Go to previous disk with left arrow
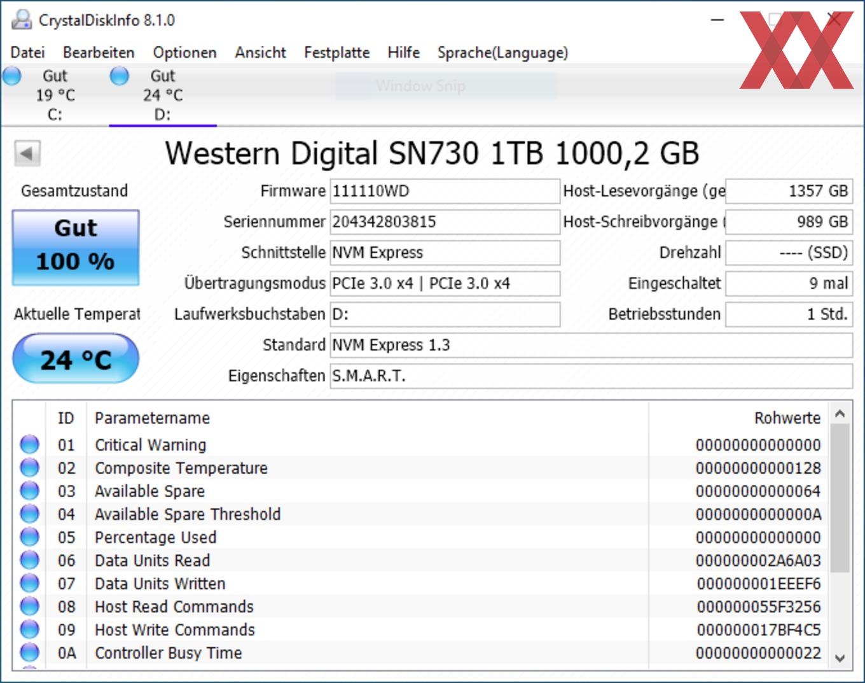This screenshot has height=683, width=865. [x=27, y=153]
